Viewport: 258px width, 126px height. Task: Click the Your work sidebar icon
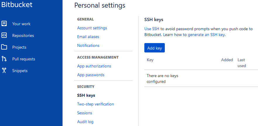coord(4,23)
